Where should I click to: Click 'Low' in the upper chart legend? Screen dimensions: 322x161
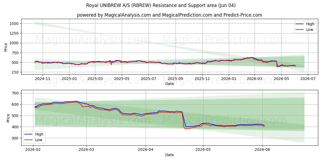pos(309,30)
